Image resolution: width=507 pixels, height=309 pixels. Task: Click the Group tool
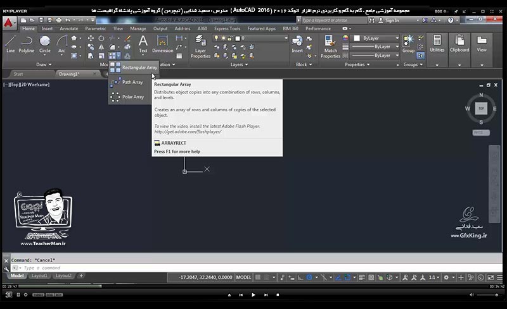tap(408, 44)
